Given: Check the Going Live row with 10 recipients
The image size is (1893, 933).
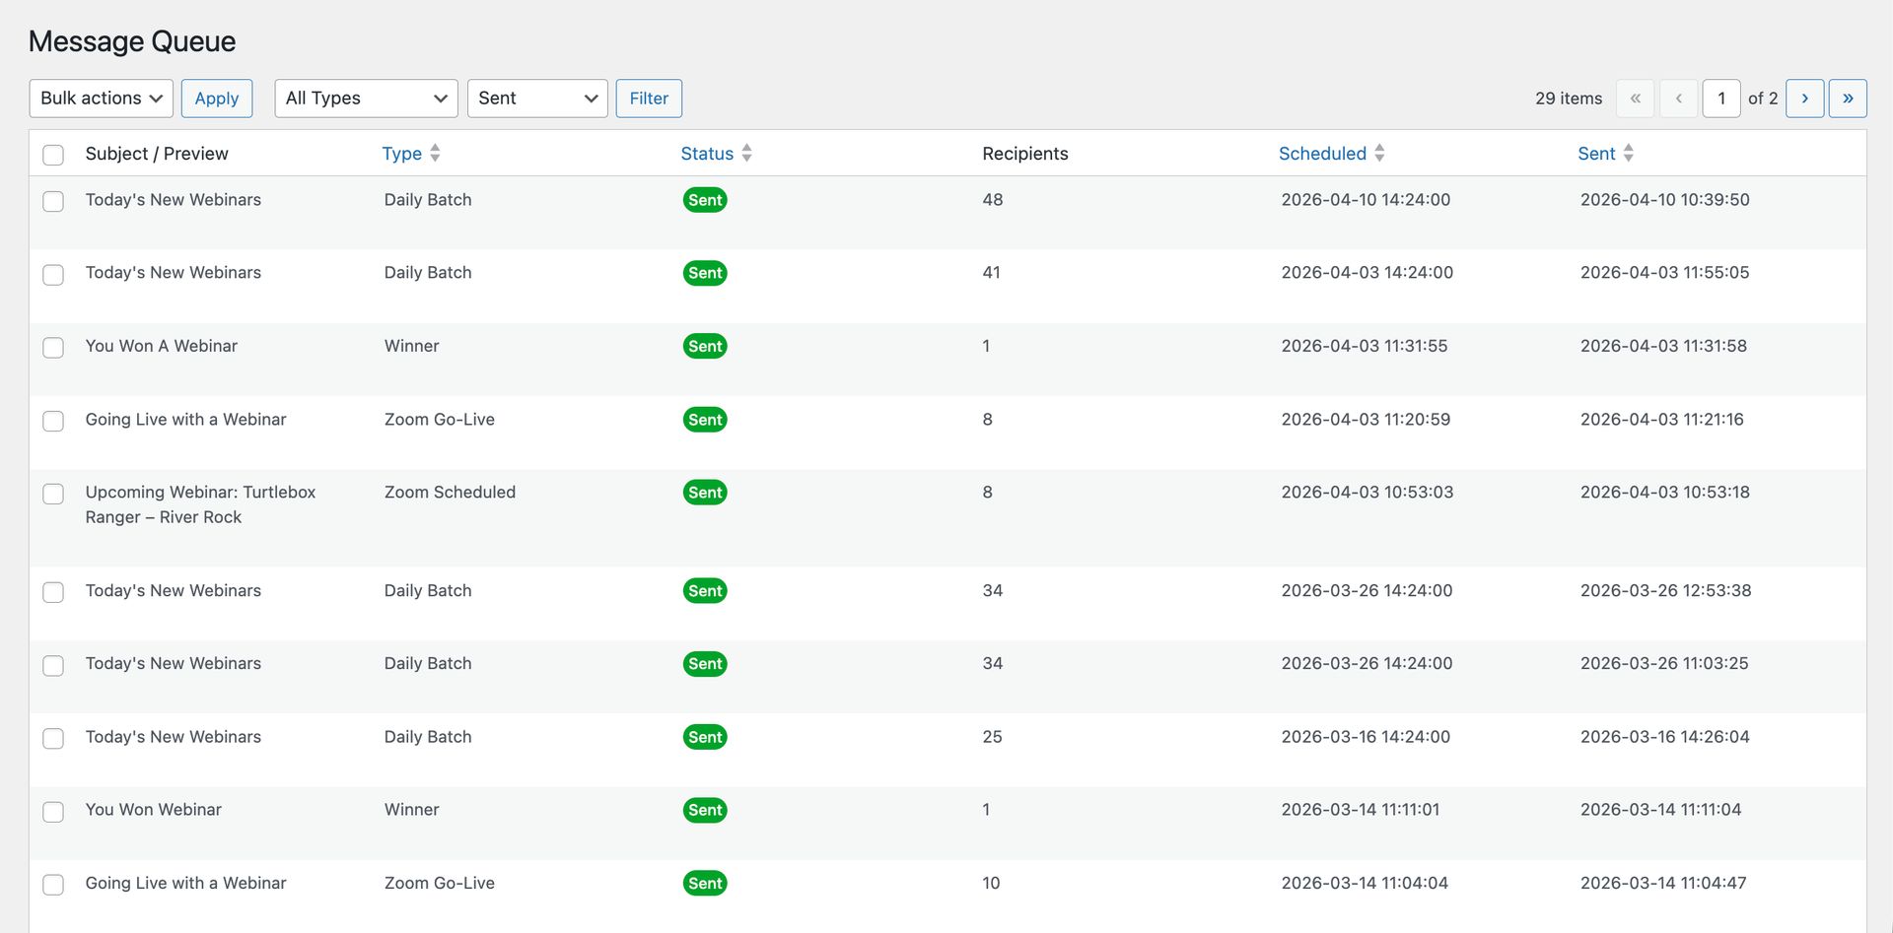Looking at the screenshot, I should 53,885.
